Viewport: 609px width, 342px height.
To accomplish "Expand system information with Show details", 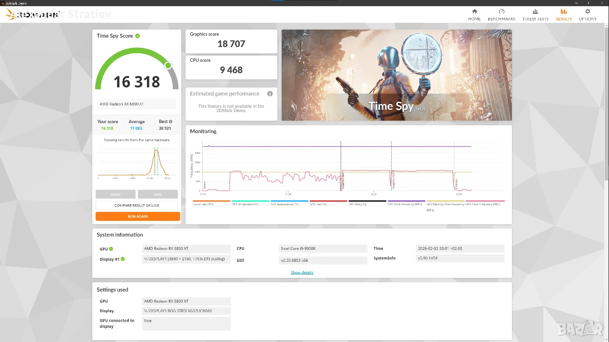I will [x=302, y=273].
